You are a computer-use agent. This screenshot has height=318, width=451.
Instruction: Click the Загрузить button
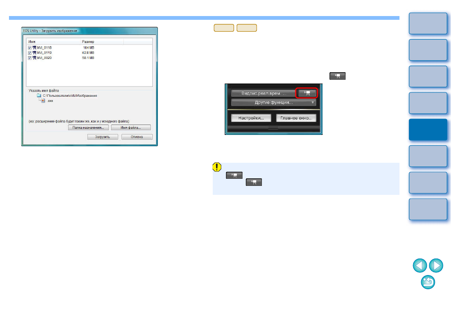[103, 137]
